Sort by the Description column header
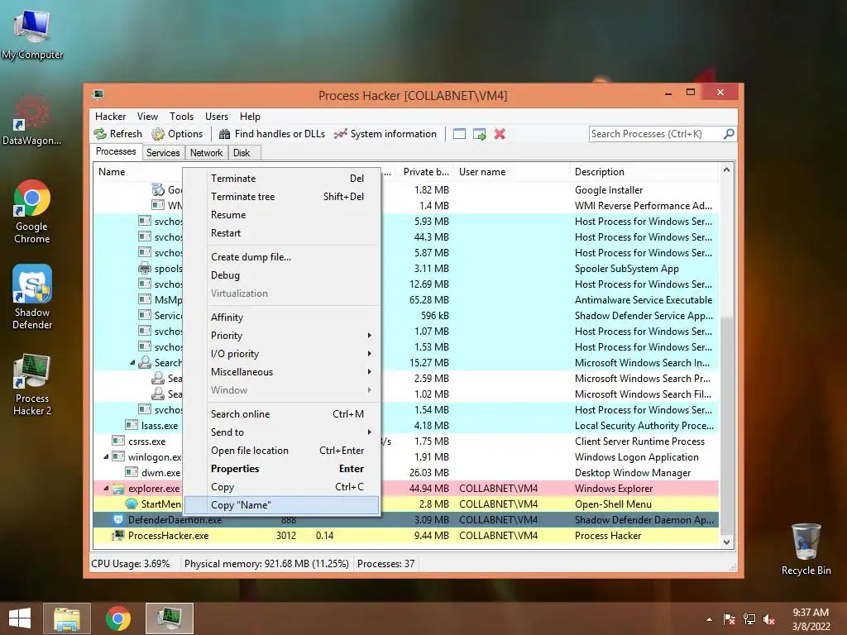 pos(644,172)
